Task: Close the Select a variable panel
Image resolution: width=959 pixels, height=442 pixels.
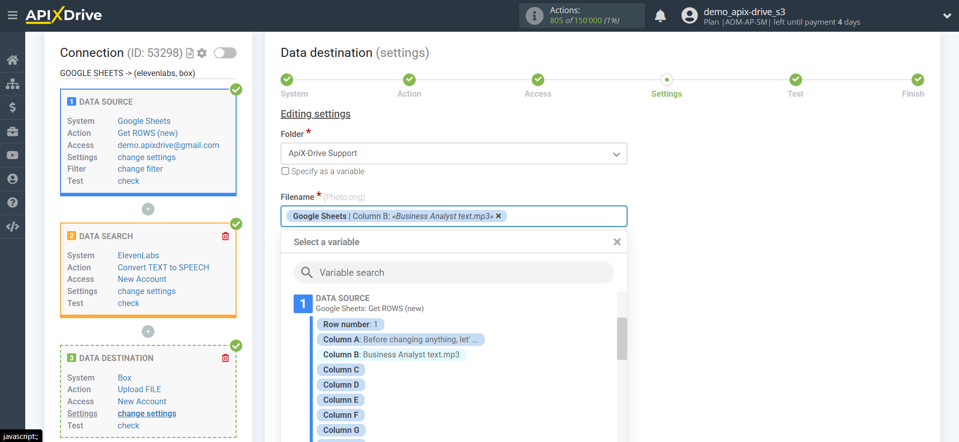Action: 617,242
